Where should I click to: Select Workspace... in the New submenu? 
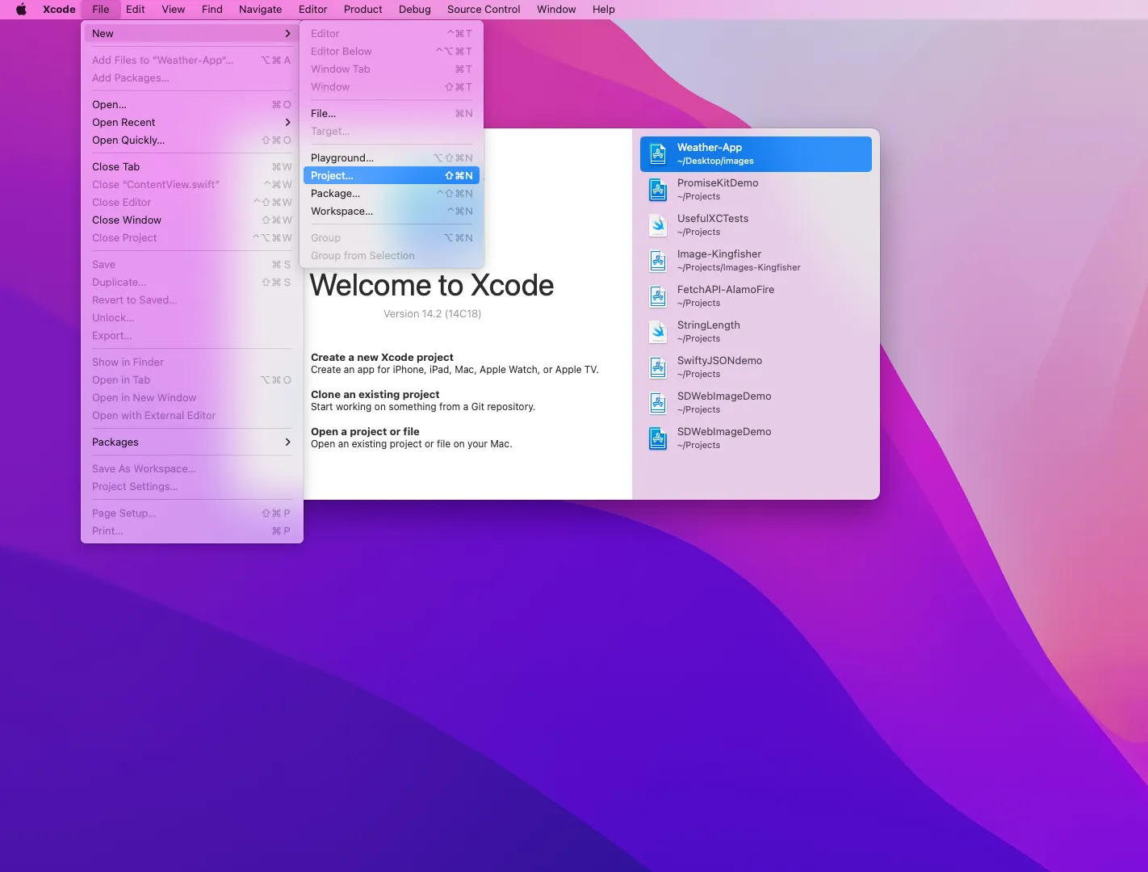[x=392, y=211]
